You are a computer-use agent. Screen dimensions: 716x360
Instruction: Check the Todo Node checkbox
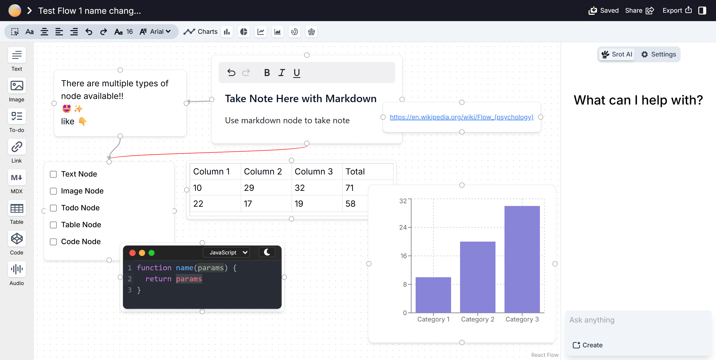coord(53,208)
